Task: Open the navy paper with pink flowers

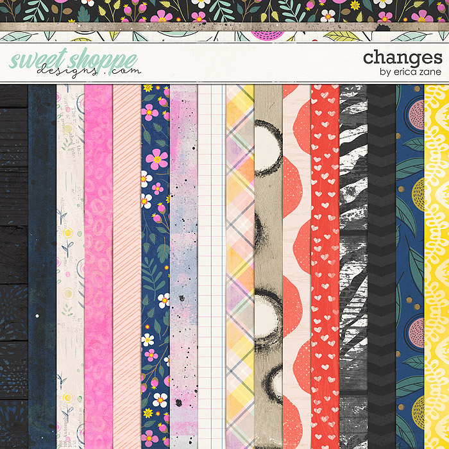Action: (x=155, y=267)
